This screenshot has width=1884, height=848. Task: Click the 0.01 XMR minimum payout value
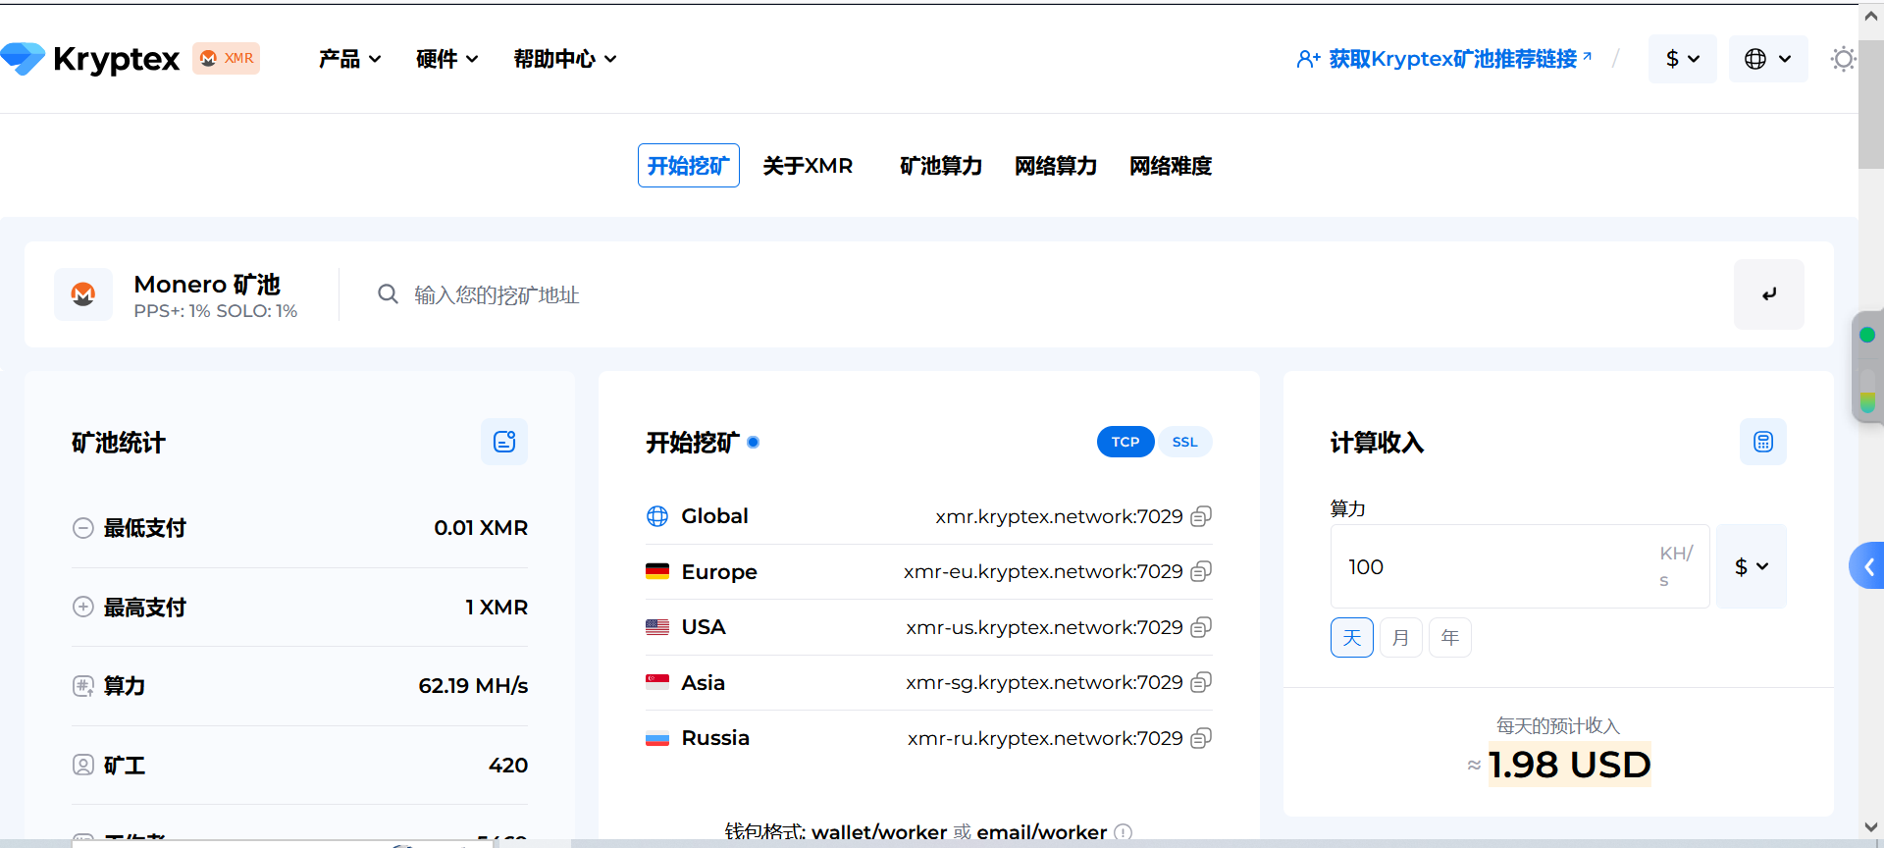(481, 528)
